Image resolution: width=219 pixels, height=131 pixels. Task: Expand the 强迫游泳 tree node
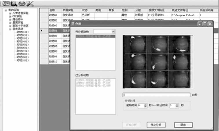tap(10, 20)
